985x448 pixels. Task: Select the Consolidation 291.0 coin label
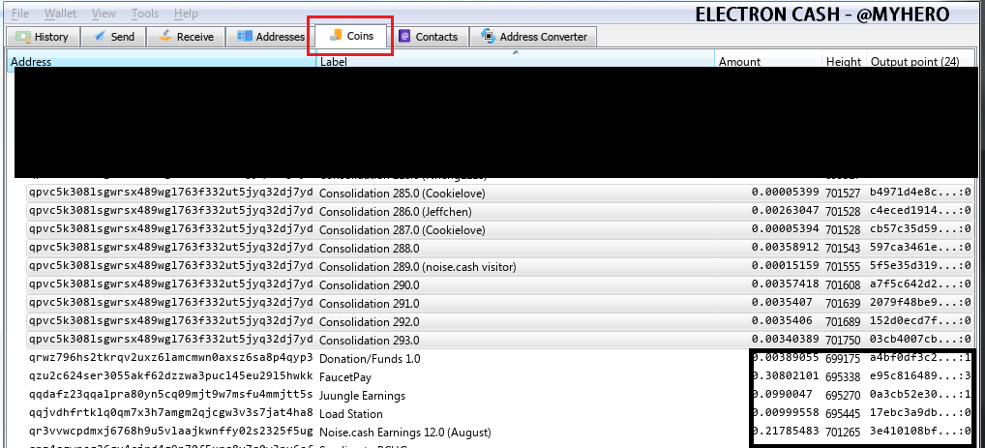[x=370, y=304]
